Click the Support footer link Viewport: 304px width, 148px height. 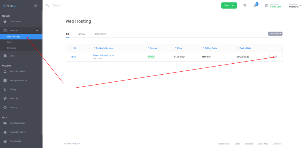pos(249,144)
